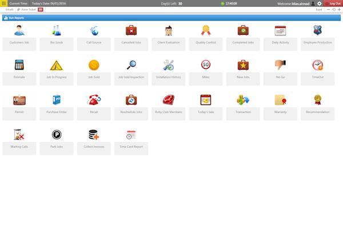The height and width of the screenshot is (226, 343).
Task: Click the Log Out button
Action: [333, 3]
